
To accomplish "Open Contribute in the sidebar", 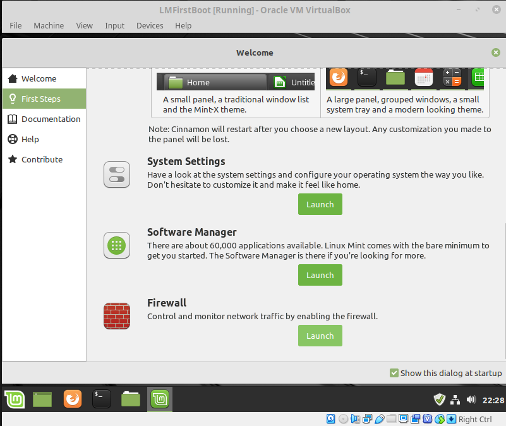I will point(44,159).
